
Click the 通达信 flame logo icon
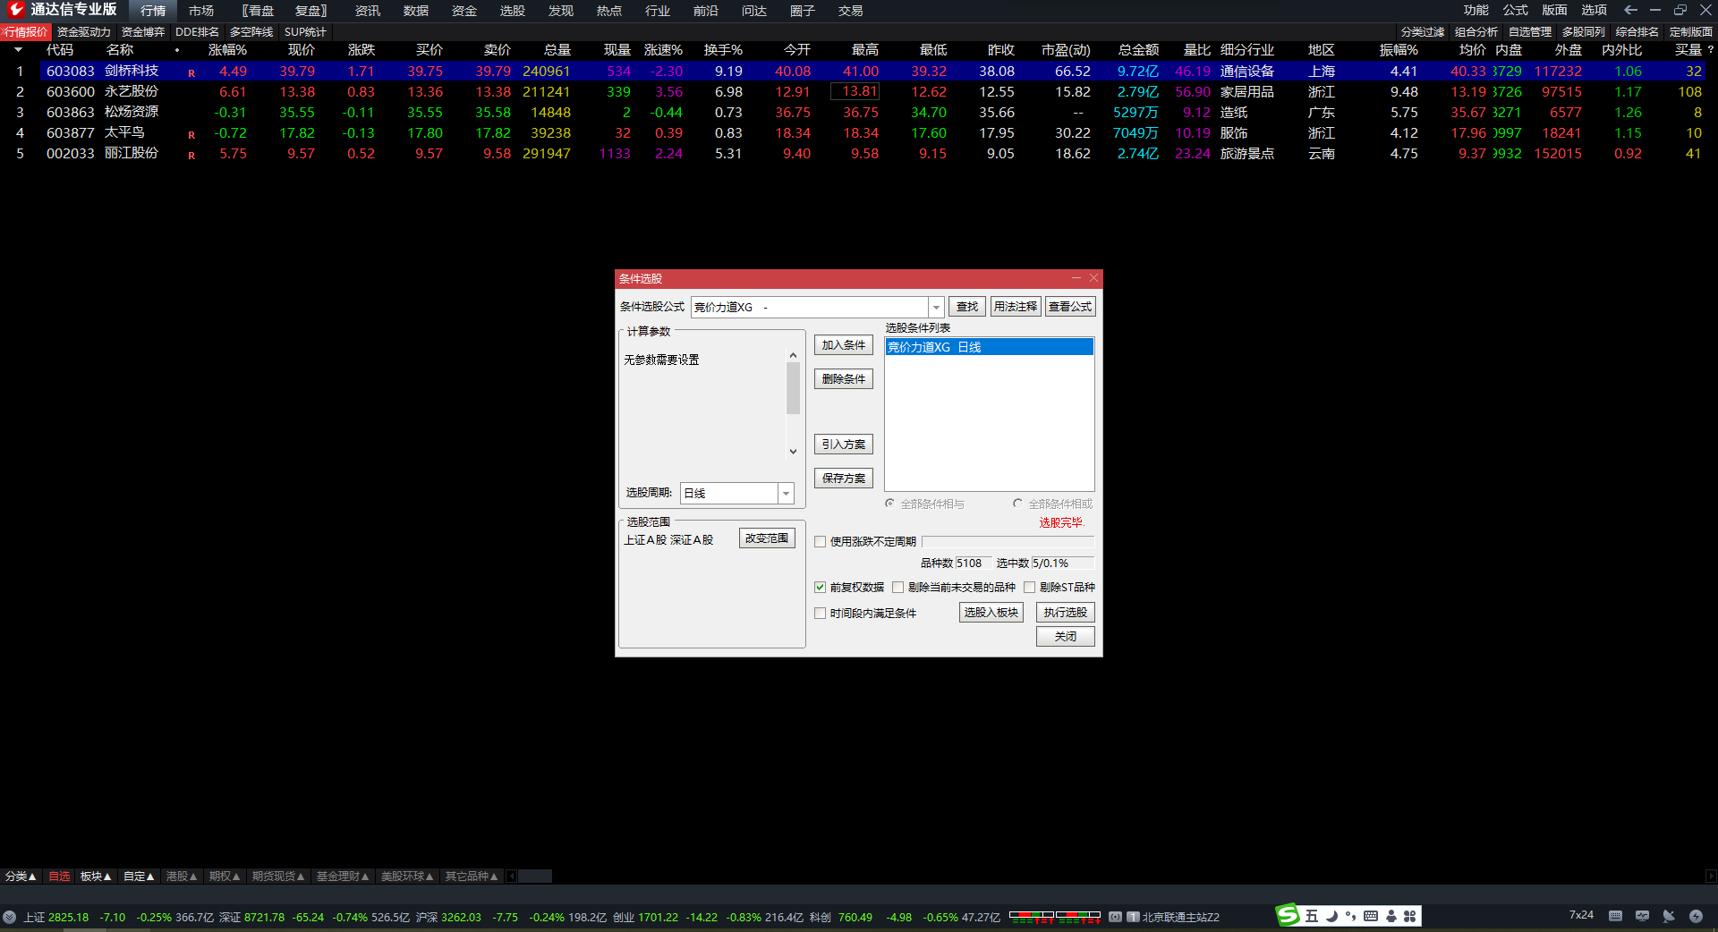click(15, 10)
